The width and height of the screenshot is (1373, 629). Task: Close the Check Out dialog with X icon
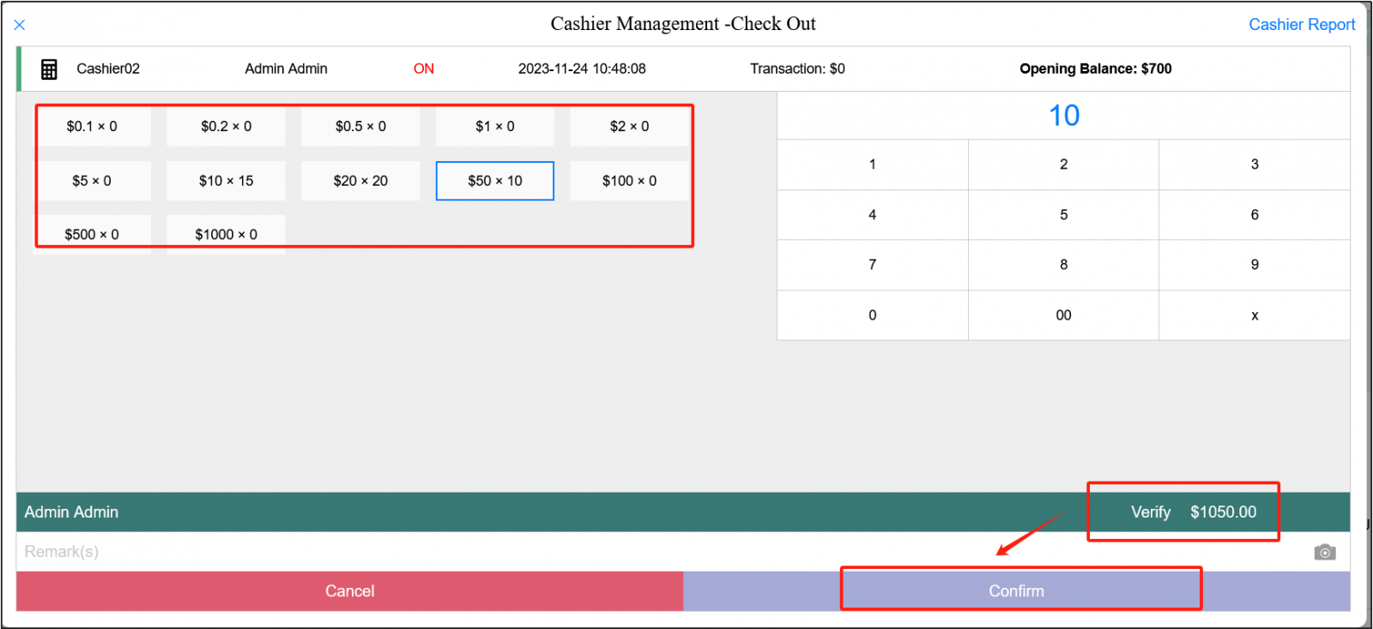[x=20, y=25]
